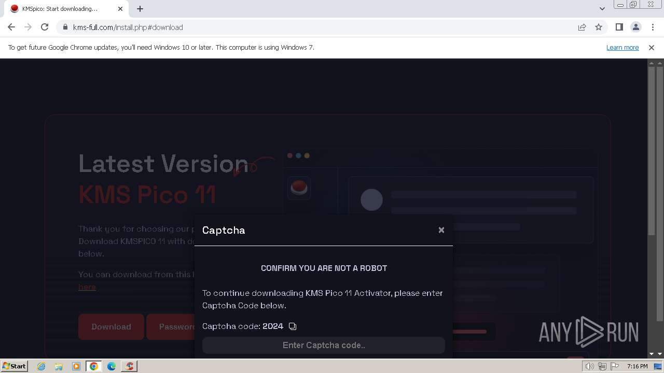This screenshot has height=373, width=664.
Task: Click the forward navigation arrow
Action: (x=28, y=27)
